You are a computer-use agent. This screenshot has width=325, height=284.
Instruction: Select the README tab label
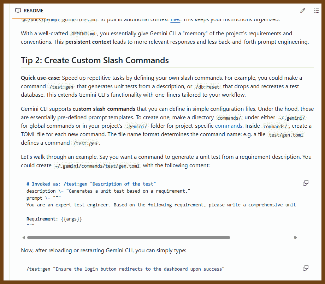pos(34,11)
